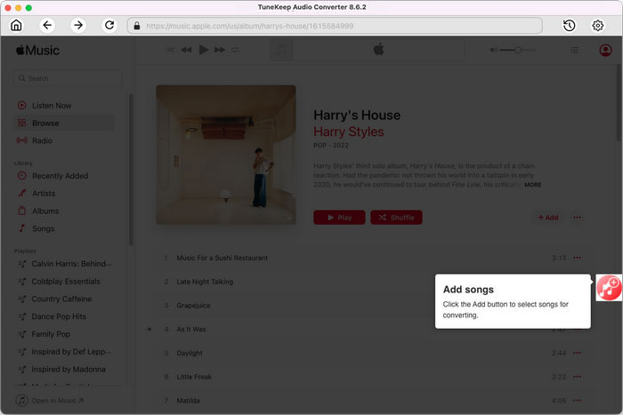Open Recently Added library section
This screenshot has height=415, width=623.
coord(60,176)
